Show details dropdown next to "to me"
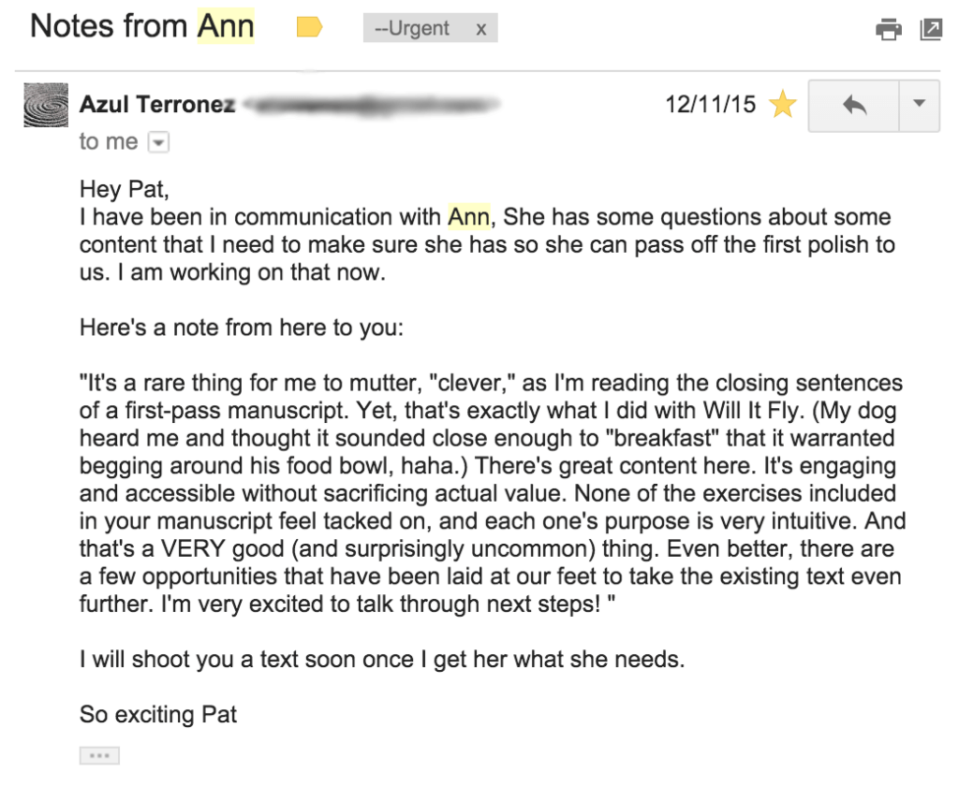The width and height of the screenshot is (959, 787). click(x=158, y=143)
